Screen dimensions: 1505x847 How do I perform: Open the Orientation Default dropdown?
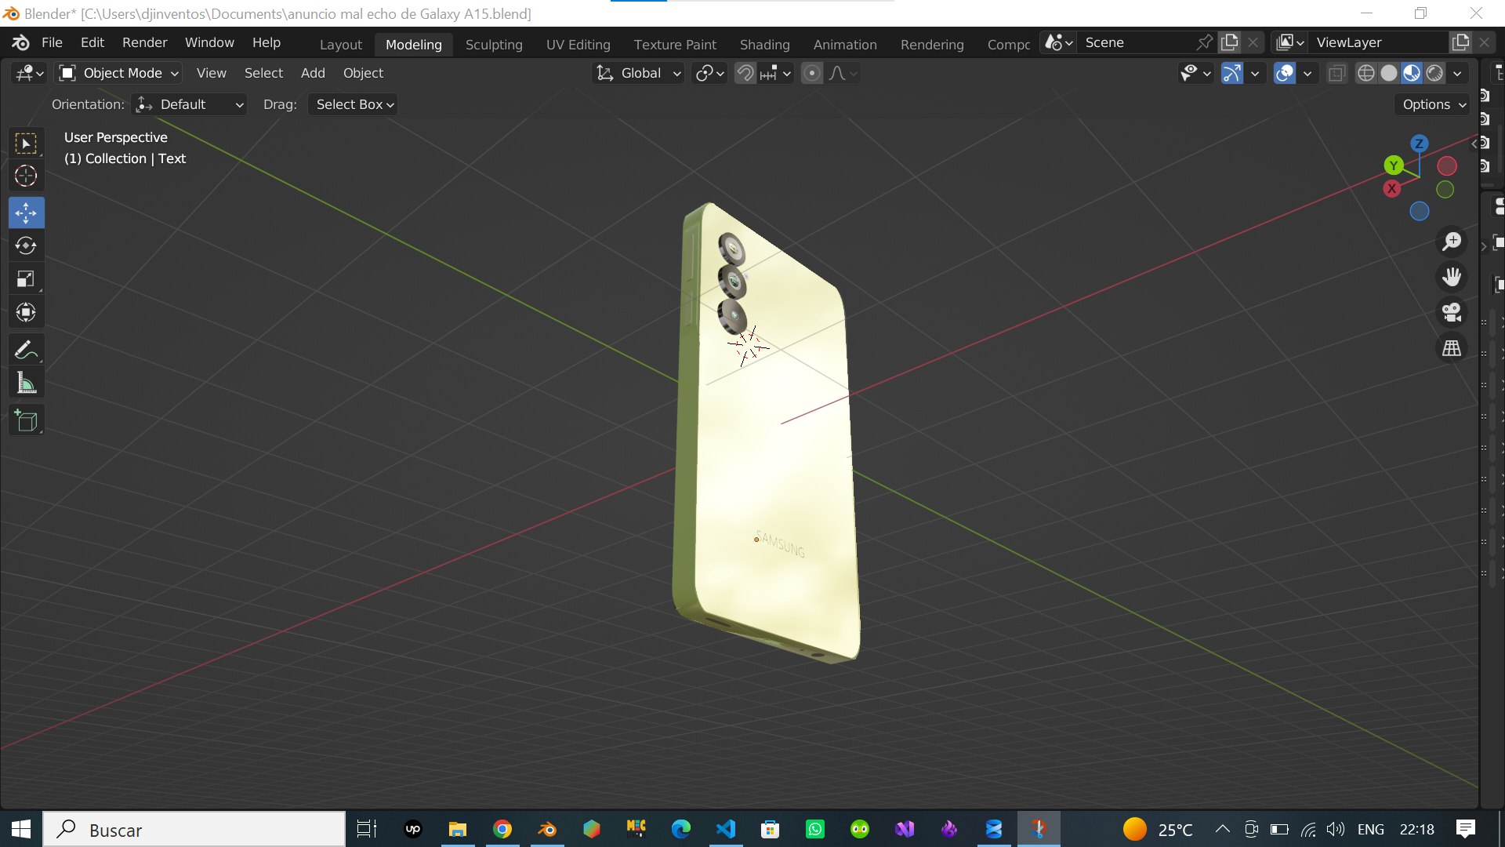point(189,104)
